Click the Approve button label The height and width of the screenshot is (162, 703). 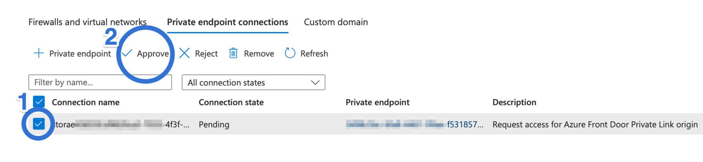(x=153, y=54)
